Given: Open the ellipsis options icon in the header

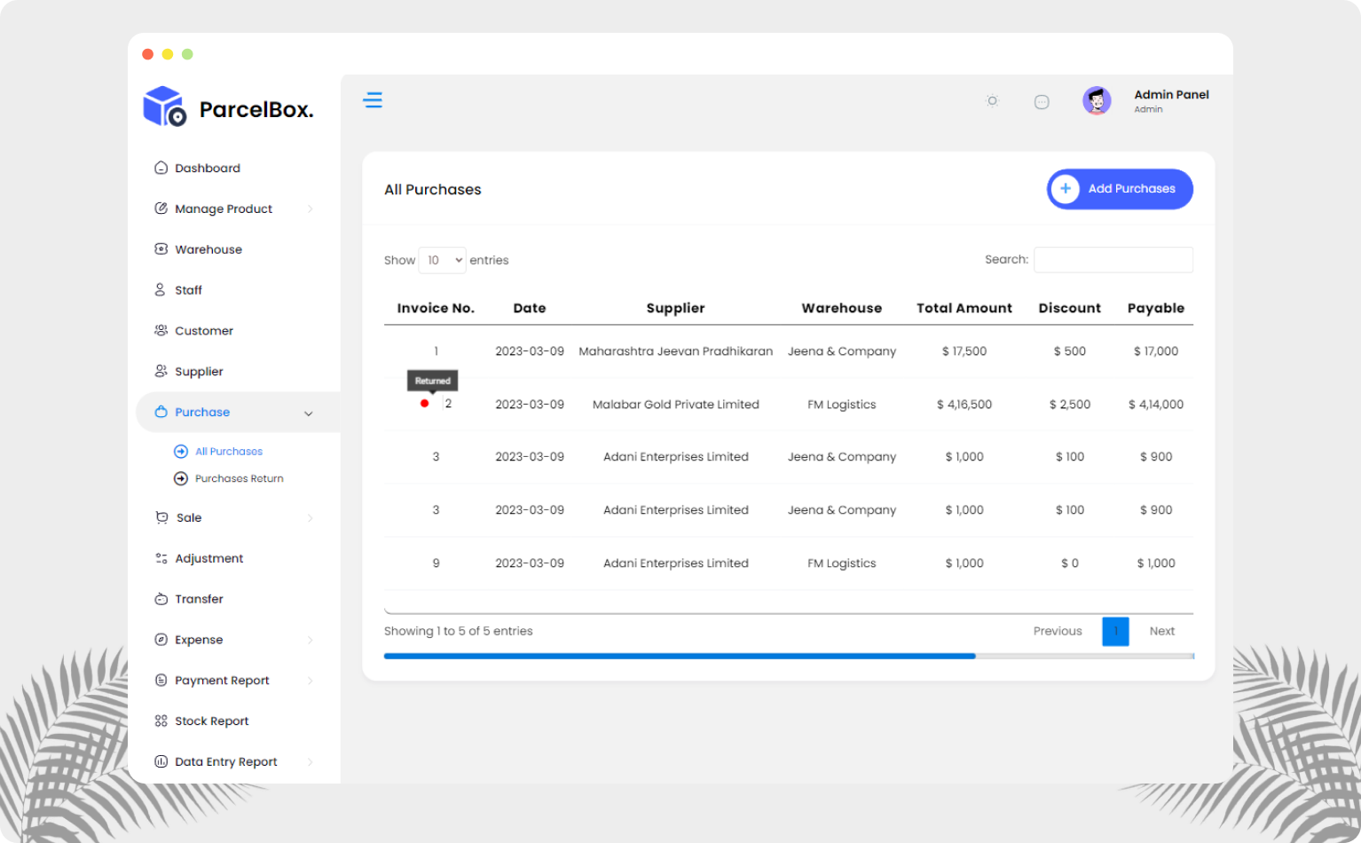Looking at the screenshot, I should click(1042, 100).
